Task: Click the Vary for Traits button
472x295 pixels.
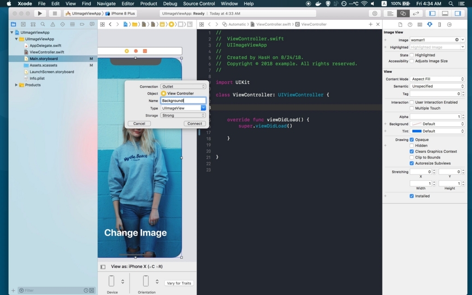Action: [x=179, y=283]
